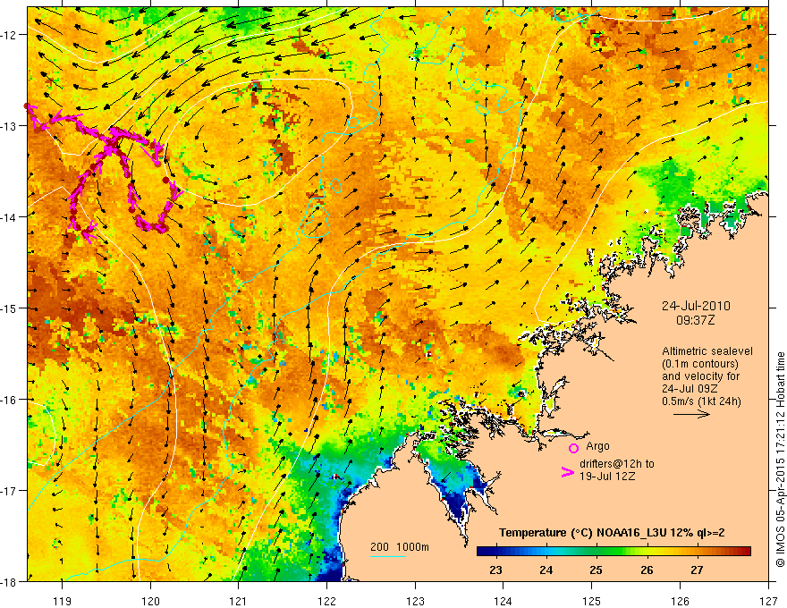
Task: Click the latitude axis label -15
Action: click(x=9, y=308)
